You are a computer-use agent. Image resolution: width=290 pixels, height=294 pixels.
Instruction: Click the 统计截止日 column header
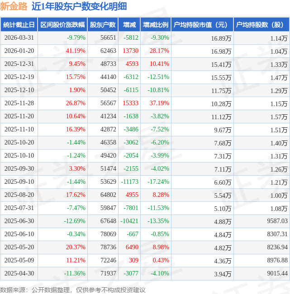[x=19, y=24]
